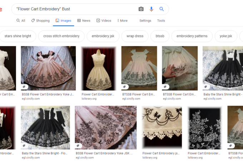The width and height of the screenshot is (243, 161).
Task: Go to the All results tab
Action: [x=21, y=20]
